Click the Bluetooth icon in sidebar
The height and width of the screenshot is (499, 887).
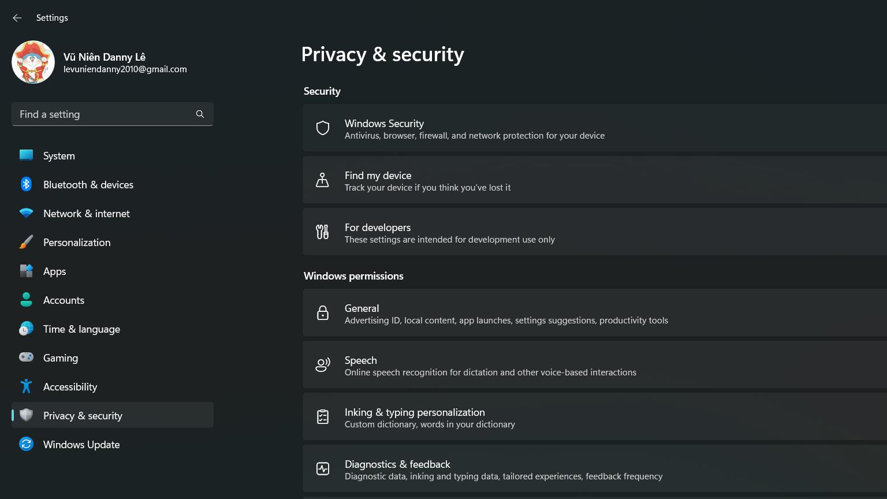(26, 184)
